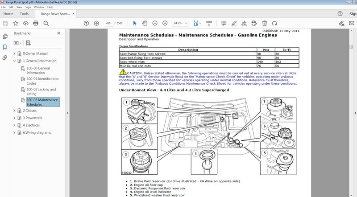Click the document vertical scrollbar thumb
Screen dimensions: 357x197
(x=351, y=47)
